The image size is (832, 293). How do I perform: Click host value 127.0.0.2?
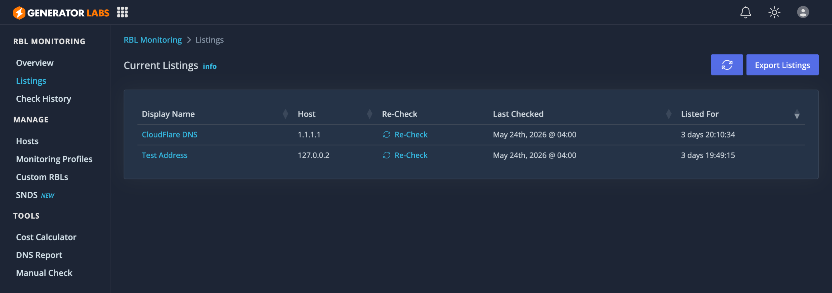coord(313,155)
